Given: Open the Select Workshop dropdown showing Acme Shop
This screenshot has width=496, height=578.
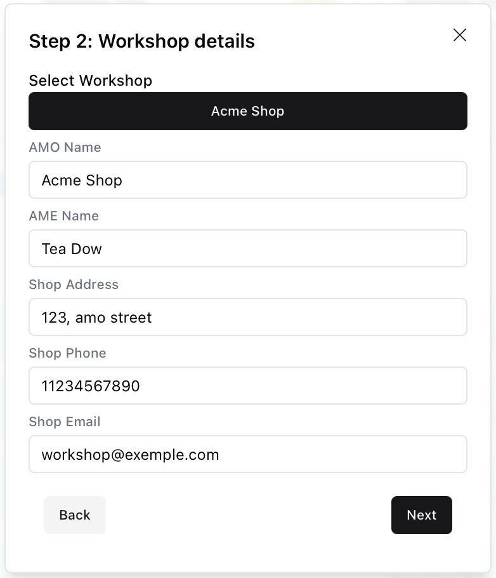Looking at the screenshot, I should [248, 111].
